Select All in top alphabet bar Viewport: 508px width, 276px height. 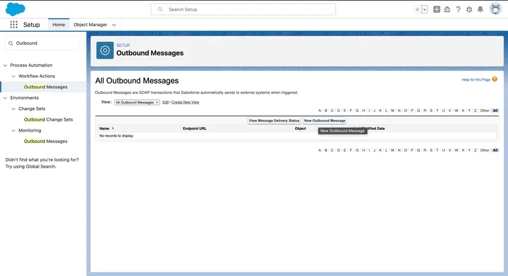point(496,110)
